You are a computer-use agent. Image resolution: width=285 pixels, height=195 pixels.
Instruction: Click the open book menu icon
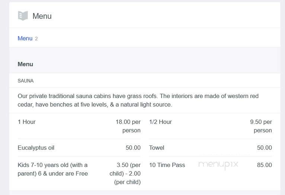[x=23, y=16]
